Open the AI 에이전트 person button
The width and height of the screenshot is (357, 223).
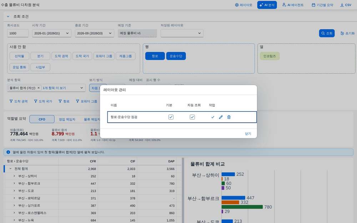pyautogui.click(x=293, y=5)
